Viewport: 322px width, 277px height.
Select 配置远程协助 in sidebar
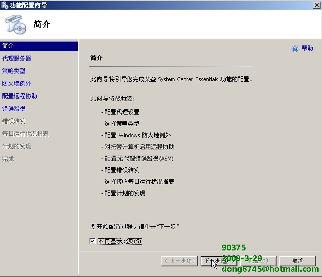click(19, 96)
